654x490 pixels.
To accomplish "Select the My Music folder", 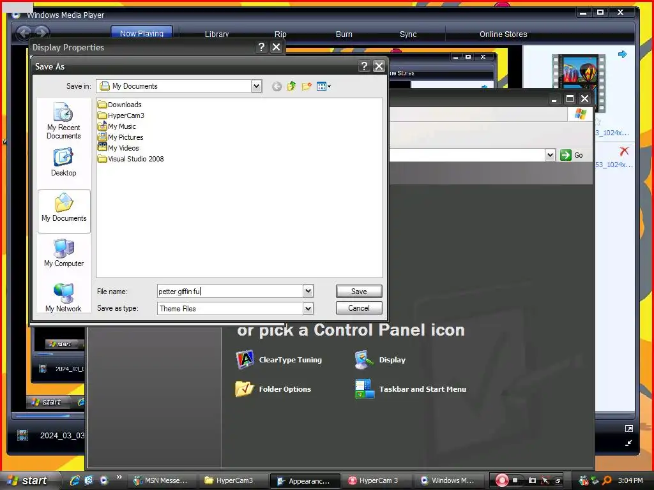I will pos(117,126).
